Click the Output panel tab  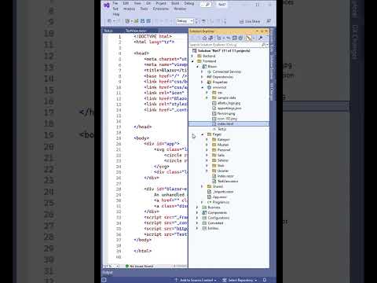point(108,272)
